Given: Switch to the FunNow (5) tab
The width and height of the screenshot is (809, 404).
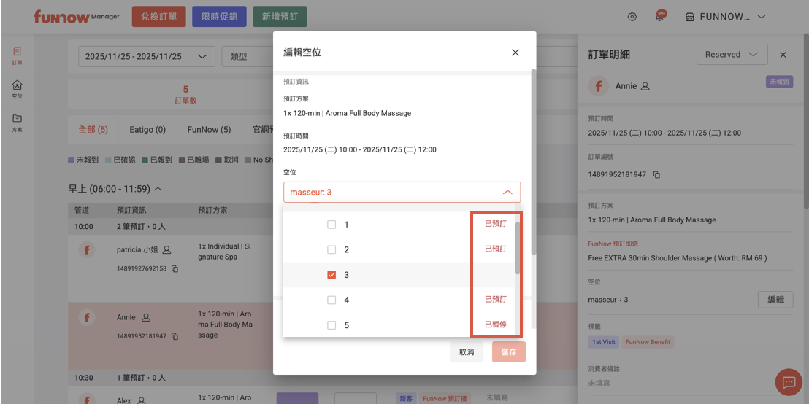Looking at the screenshot, I should click(209, 130).
